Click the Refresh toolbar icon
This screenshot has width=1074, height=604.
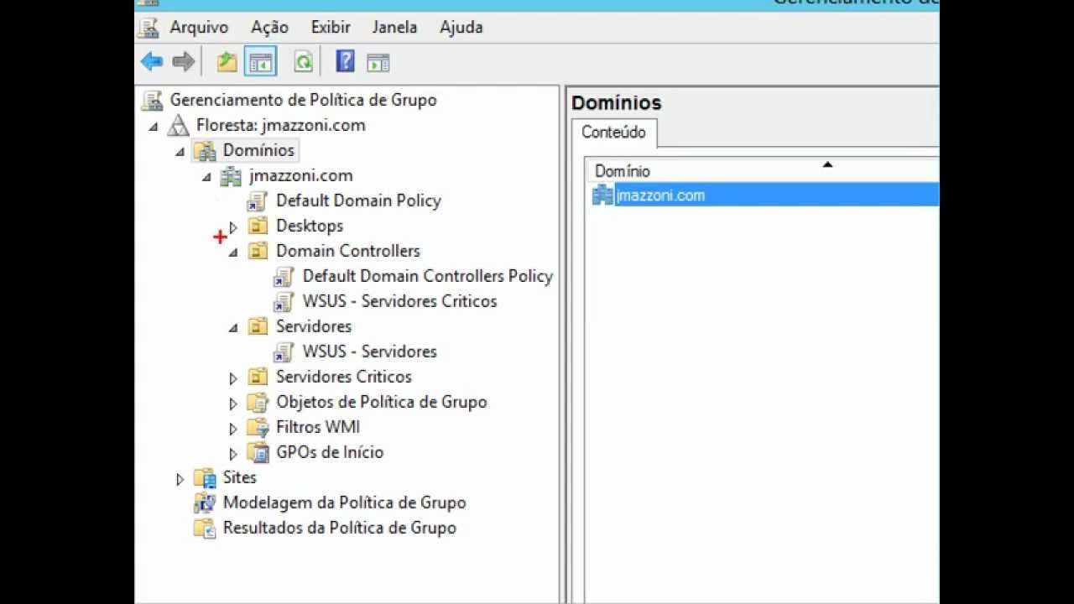[x=303, y=61]
